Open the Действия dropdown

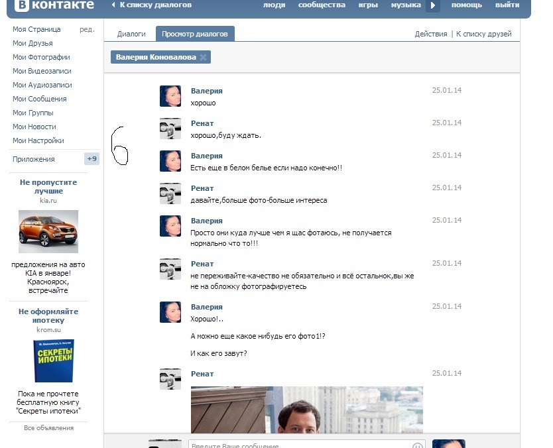[x=431, y=34]
